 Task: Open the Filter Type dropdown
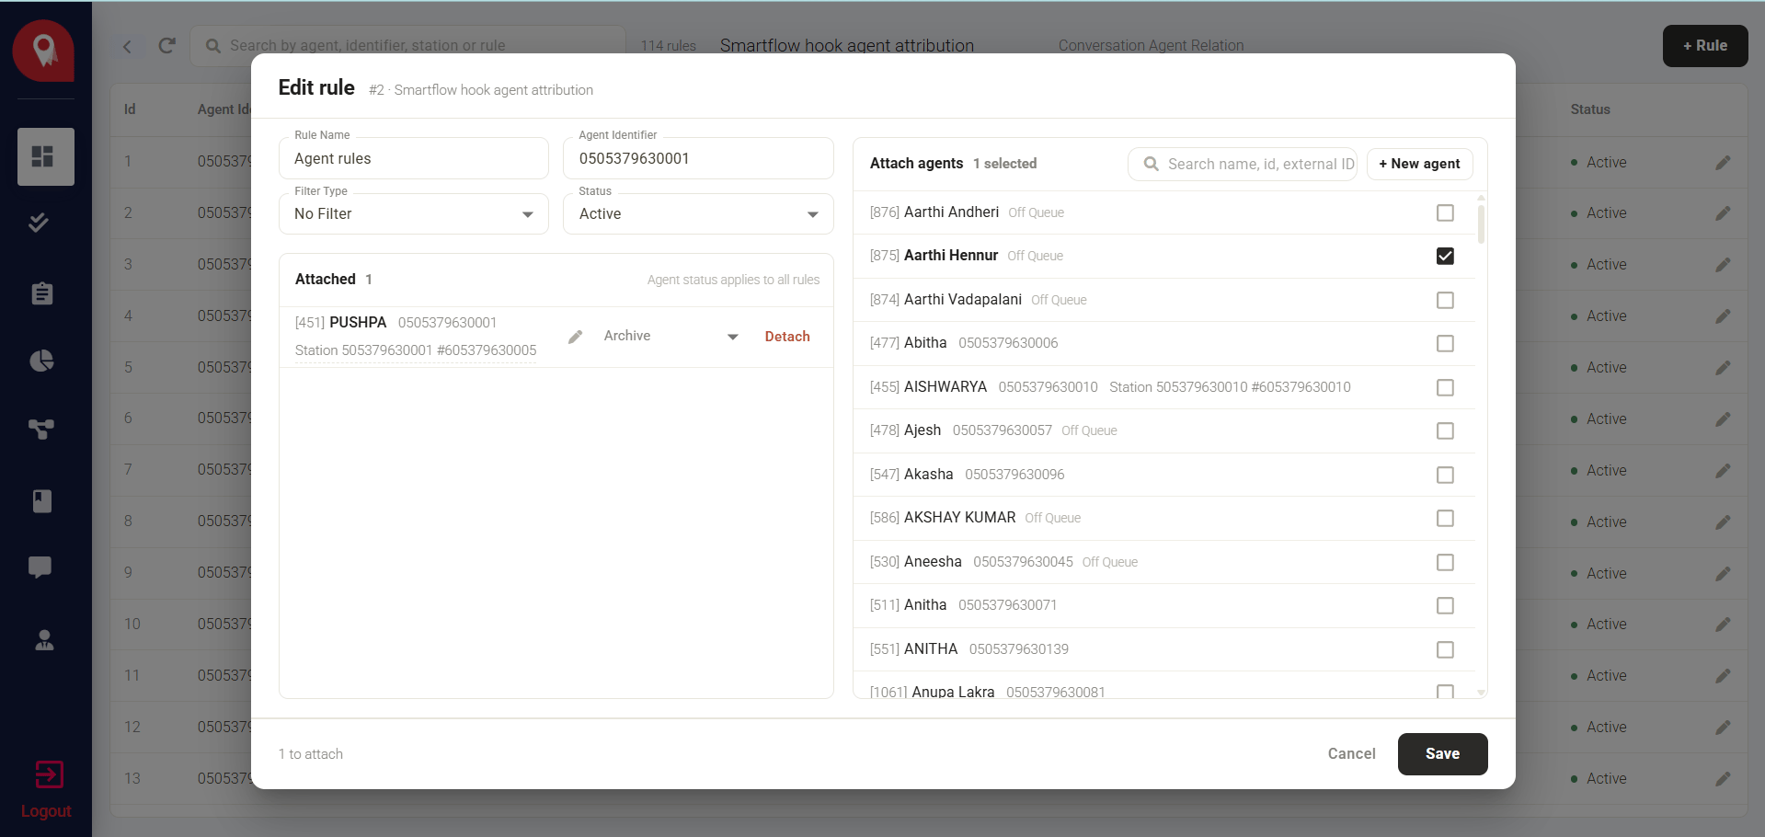pyautogui.click(x=414, y=214)
